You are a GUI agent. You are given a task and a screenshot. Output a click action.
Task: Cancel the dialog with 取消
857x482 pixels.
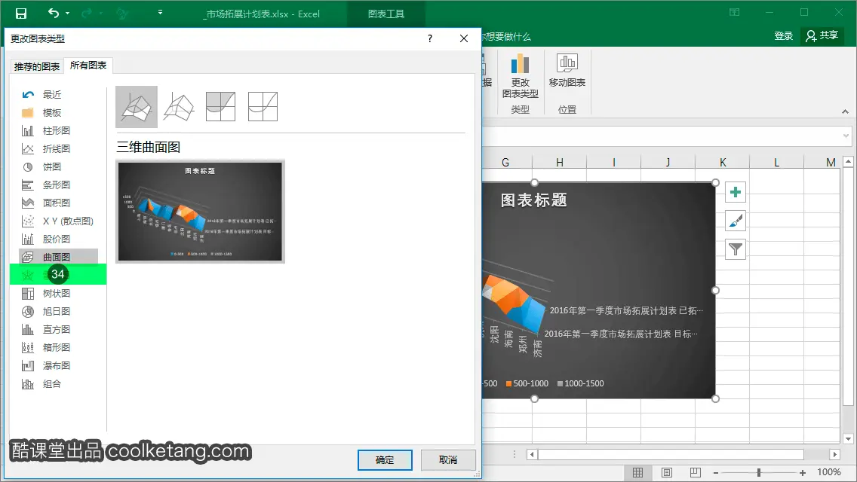click(448, 459)
